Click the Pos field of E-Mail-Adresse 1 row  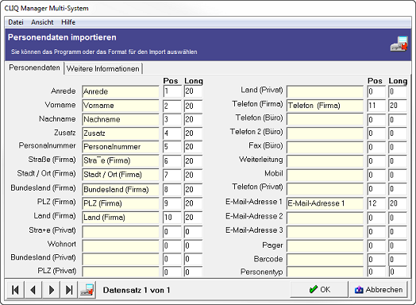[377, 203]
